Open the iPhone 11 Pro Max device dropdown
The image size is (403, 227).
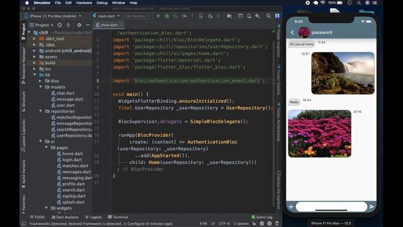[53, 16]
